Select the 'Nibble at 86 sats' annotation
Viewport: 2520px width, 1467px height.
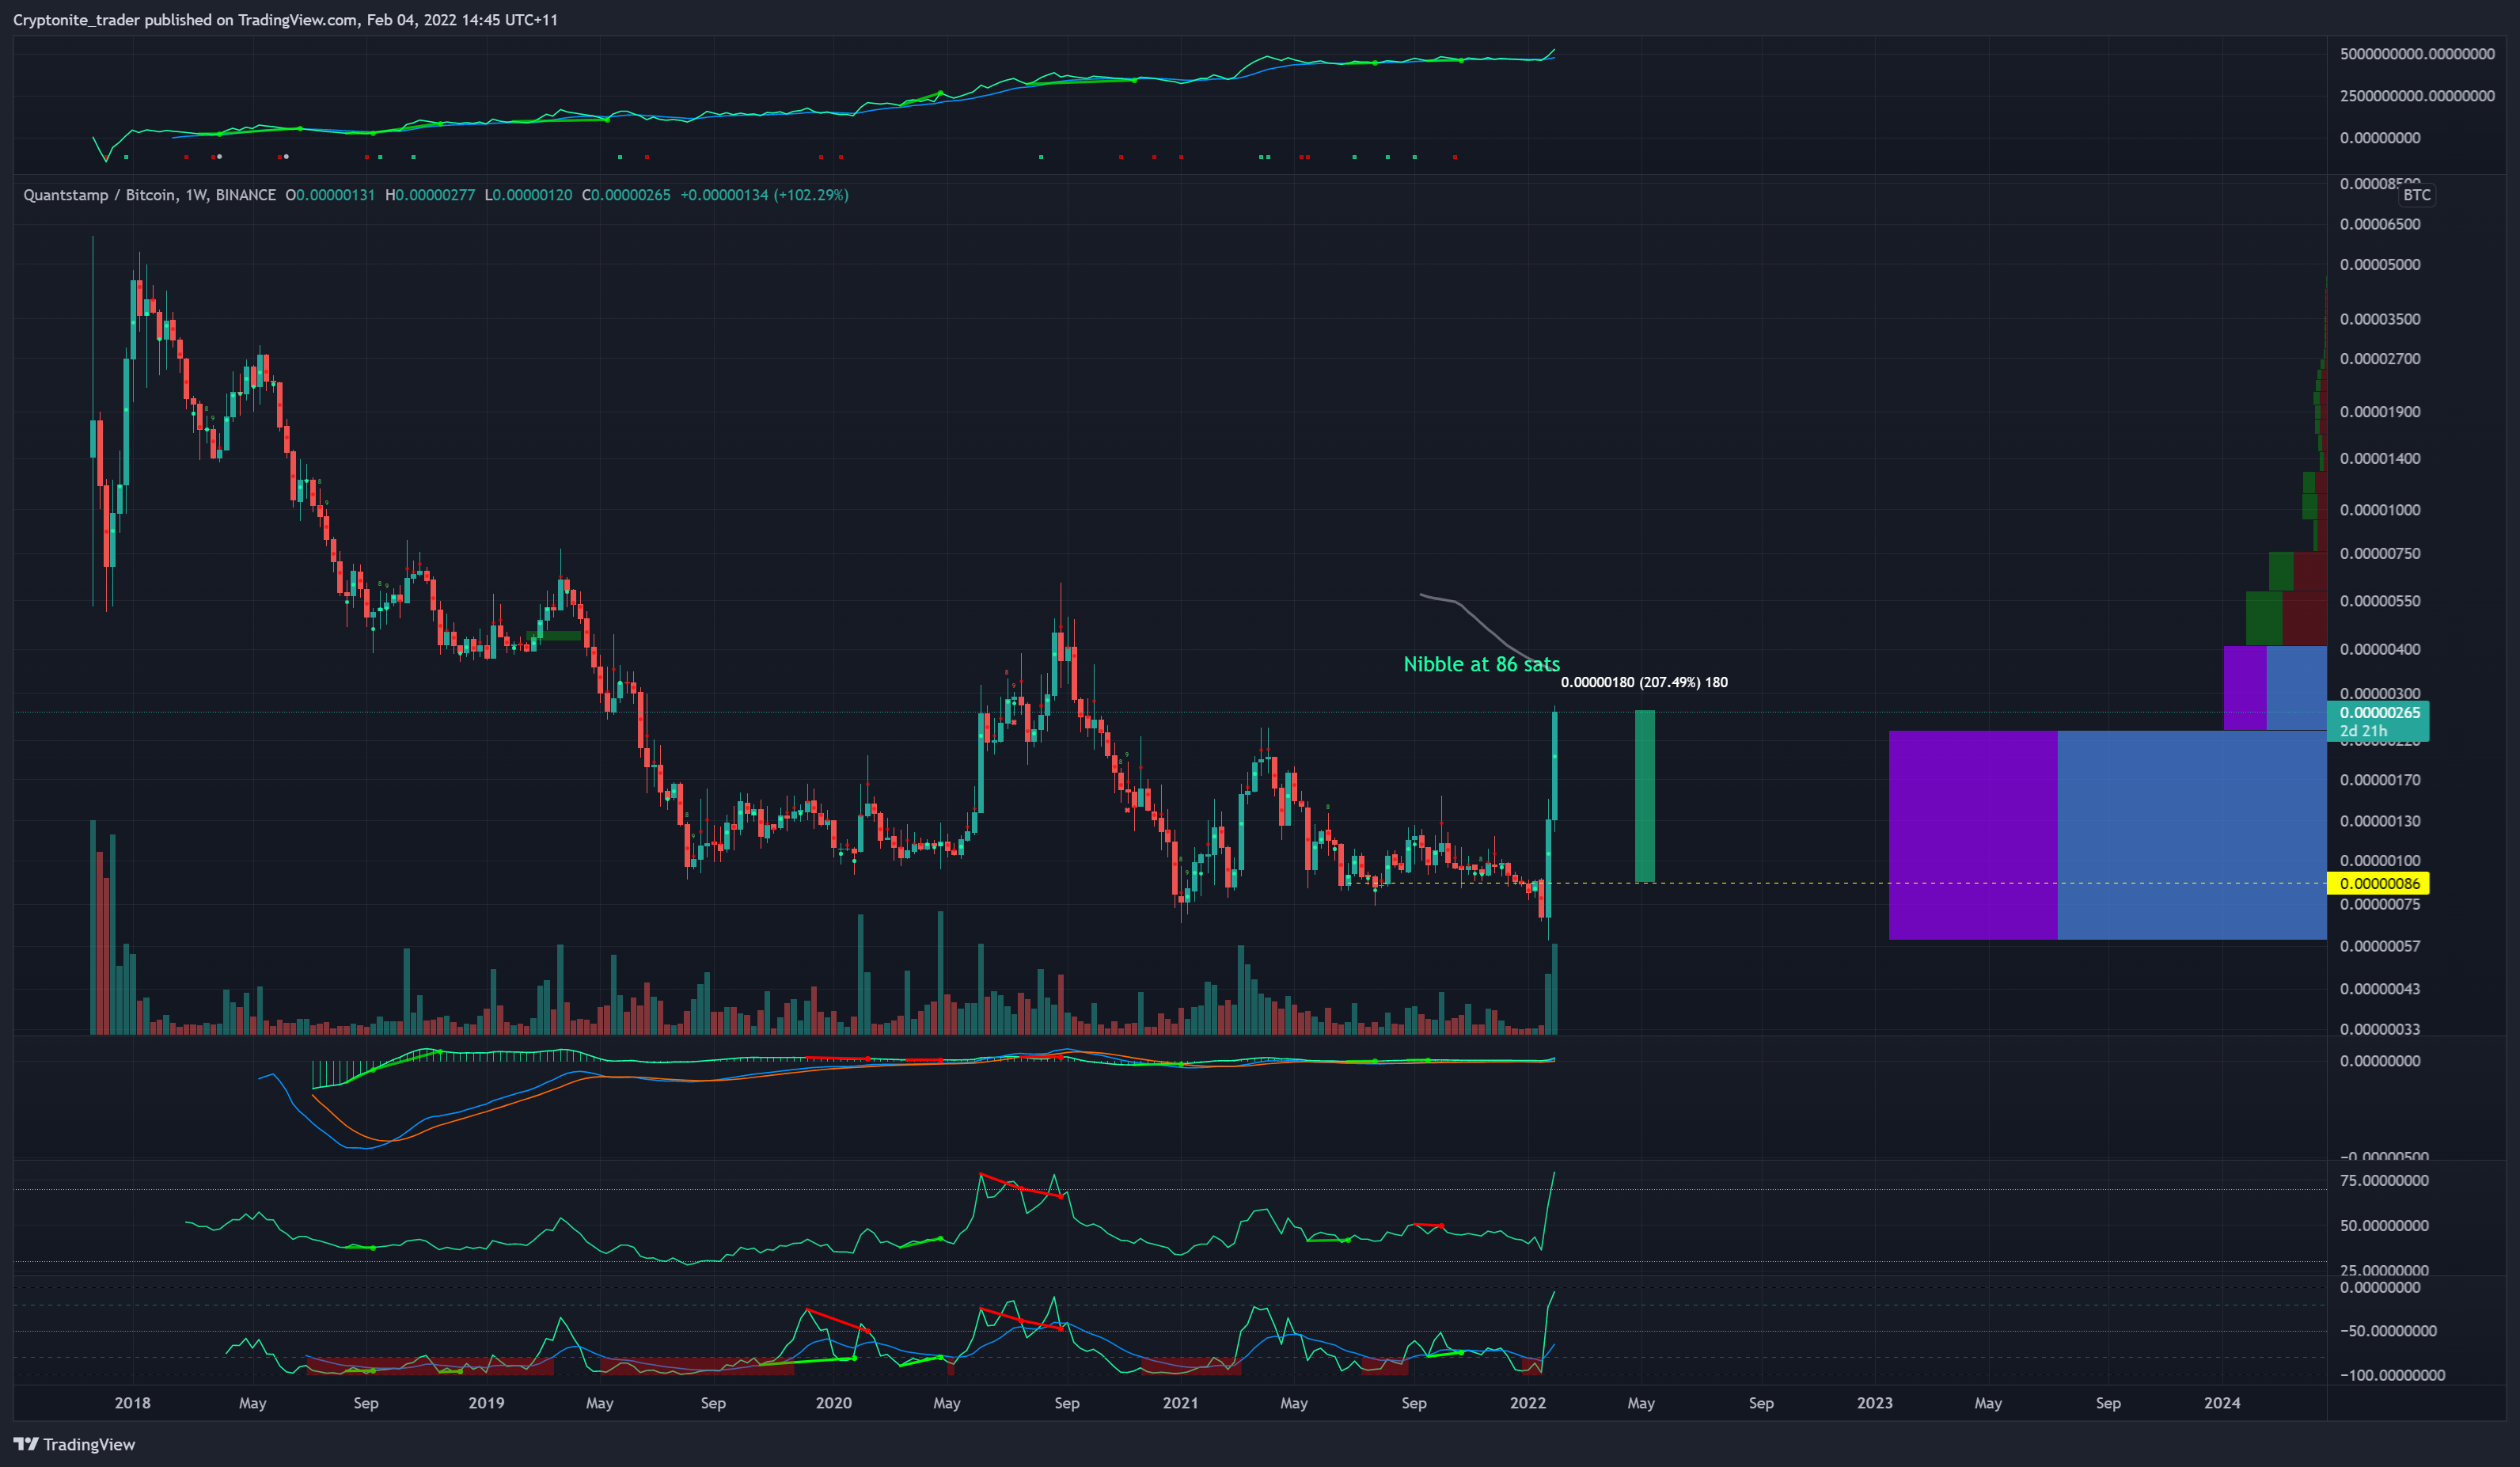click(1481, 664)
